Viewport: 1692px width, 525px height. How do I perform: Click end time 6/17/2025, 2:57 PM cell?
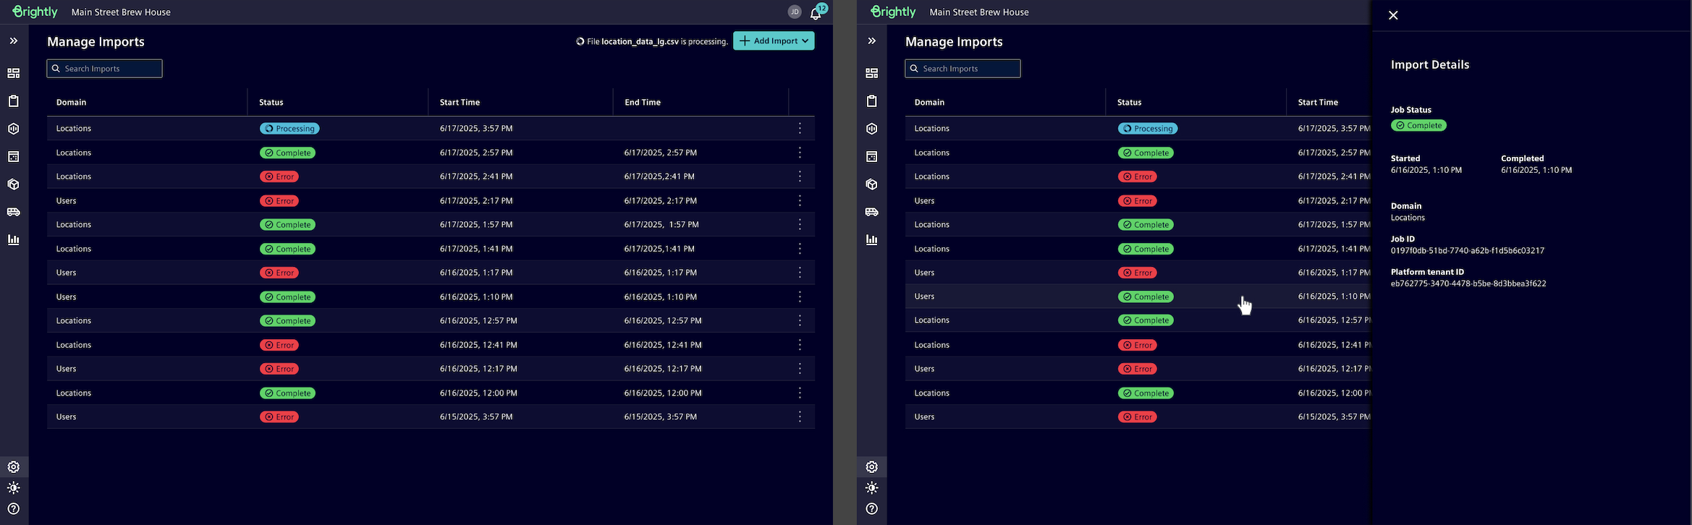coord(661,153)
